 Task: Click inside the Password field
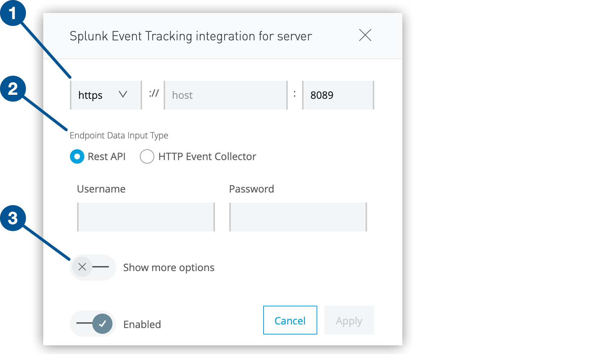click(x=297, y=217)
